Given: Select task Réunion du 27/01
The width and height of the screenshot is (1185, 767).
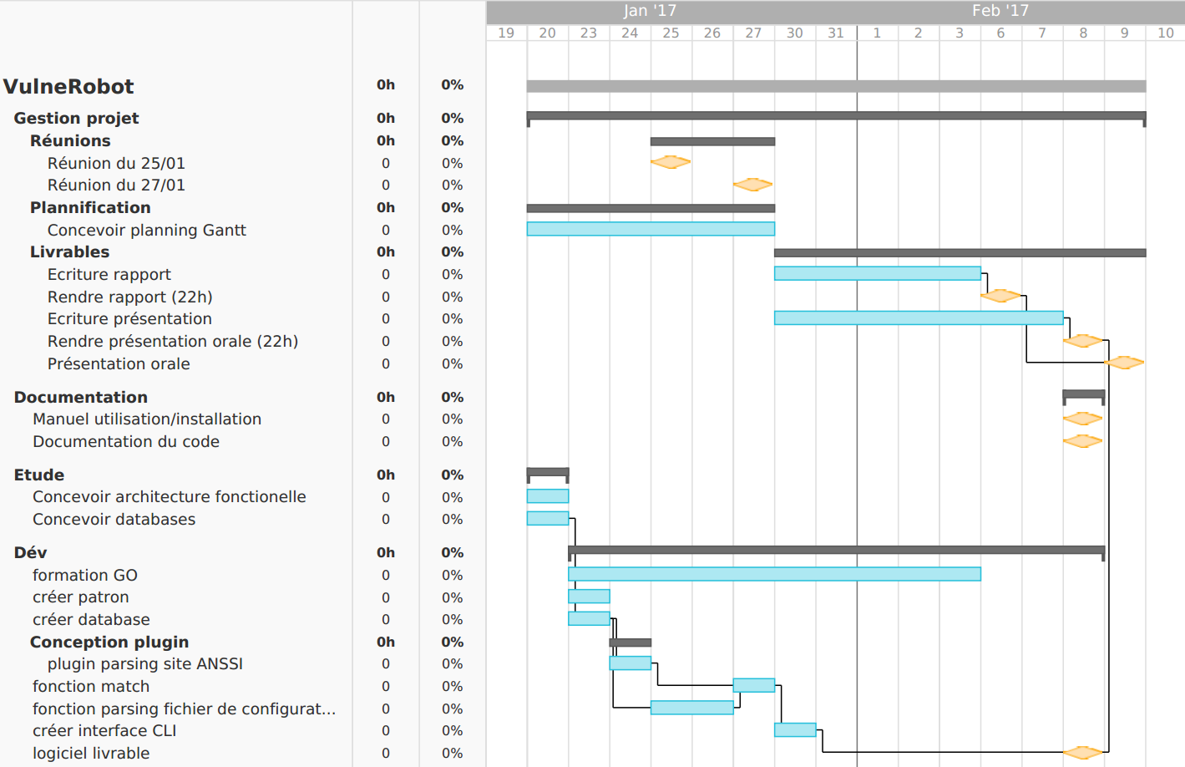Looking at the screenshot, I should [116, 185].
